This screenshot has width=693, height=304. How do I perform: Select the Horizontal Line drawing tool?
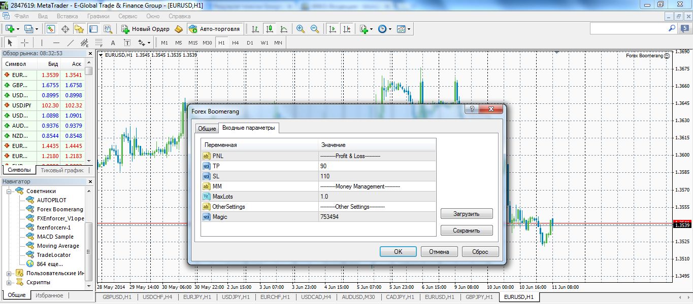tap(56, 43)
